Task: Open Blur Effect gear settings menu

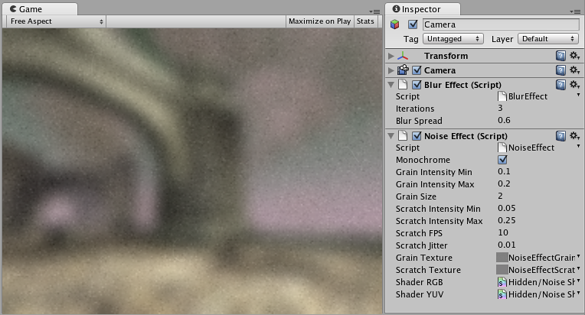Action: pos(574,85)
